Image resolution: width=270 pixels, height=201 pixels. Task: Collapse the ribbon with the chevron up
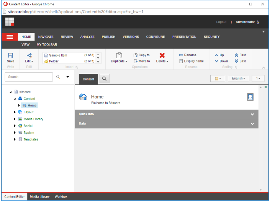(263, 68)
